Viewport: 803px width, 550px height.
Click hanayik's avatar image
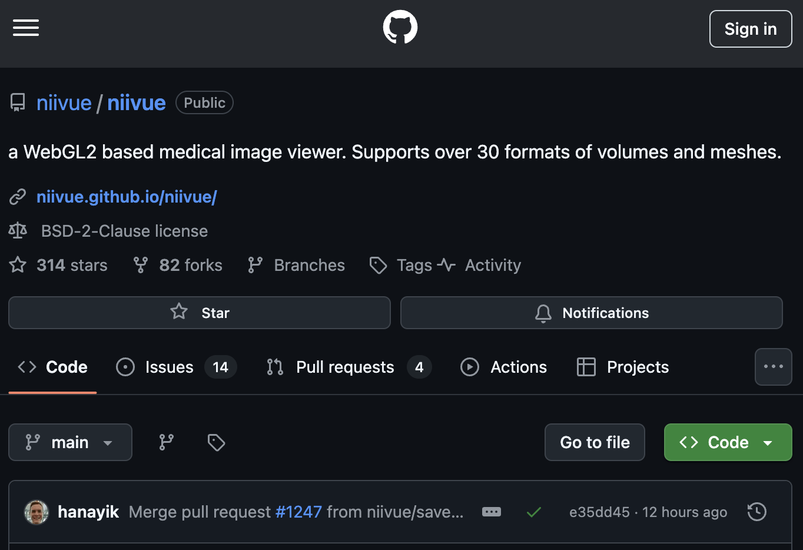coord(36,512)
